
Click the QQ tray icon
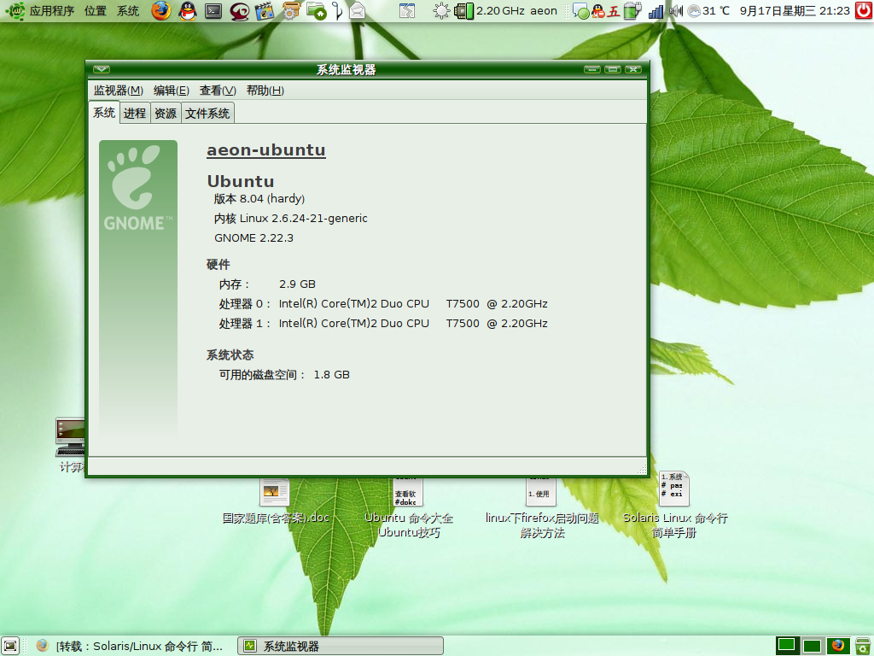pos(598,10)
